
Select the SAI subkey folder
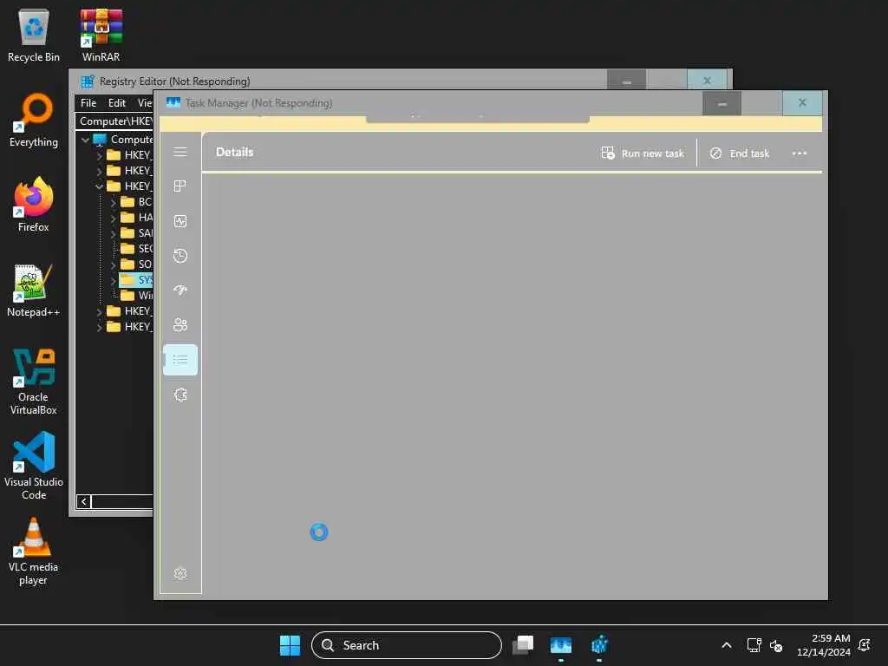coord(136,232)
